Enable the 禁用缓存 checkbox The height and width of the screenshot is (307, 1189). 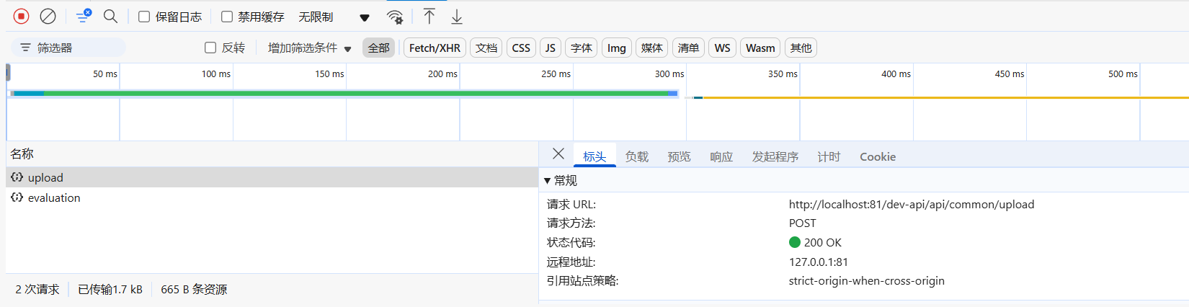click(x=227, y=17)
